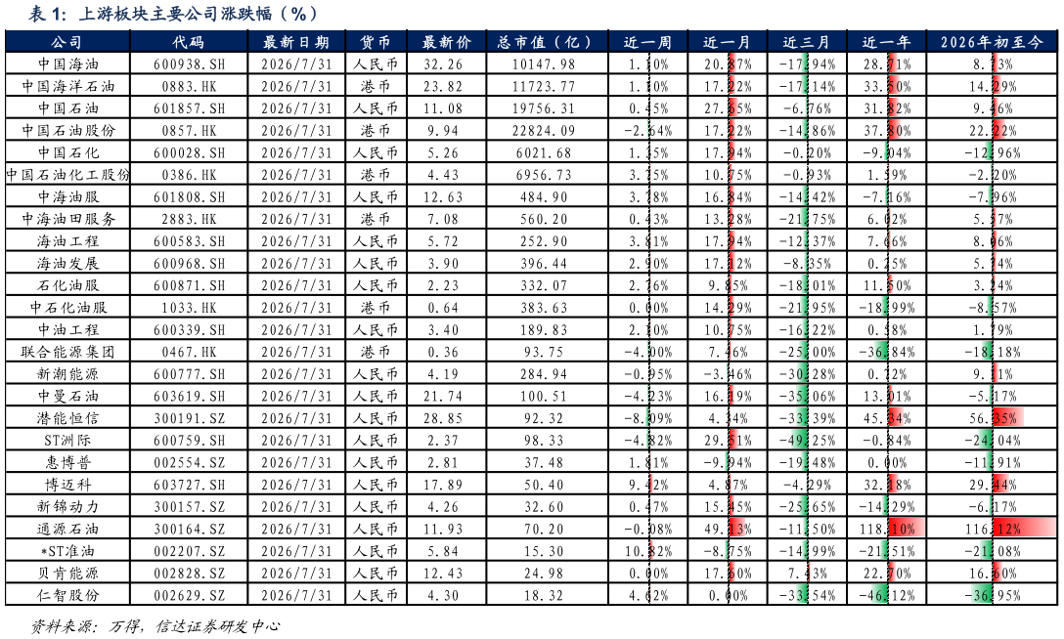Click the 公司 column header
Viewport: 1064px width, 639px height.
click(67, 42)
